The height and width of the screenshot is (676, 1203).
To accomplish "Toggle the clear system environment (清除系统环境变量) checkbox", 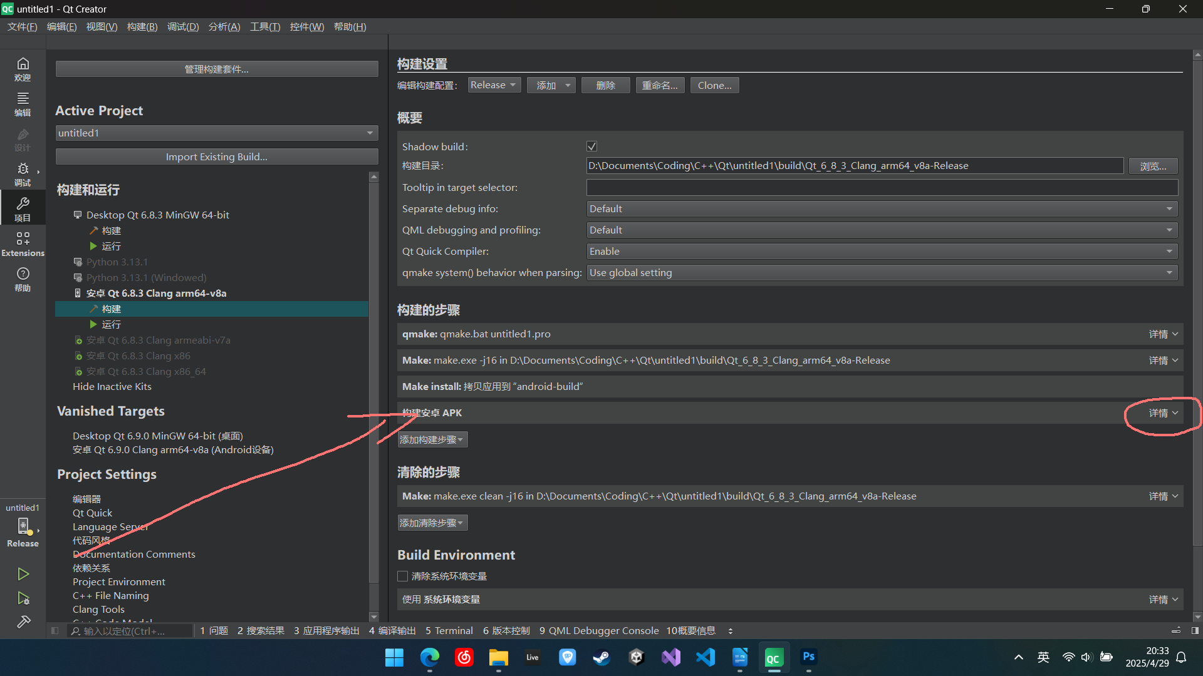I will point(403,576).
